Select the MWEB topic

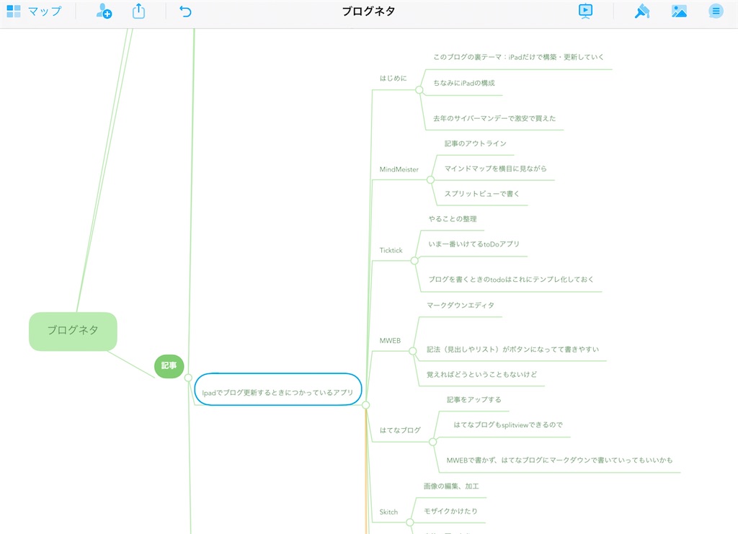pos(390,341)
